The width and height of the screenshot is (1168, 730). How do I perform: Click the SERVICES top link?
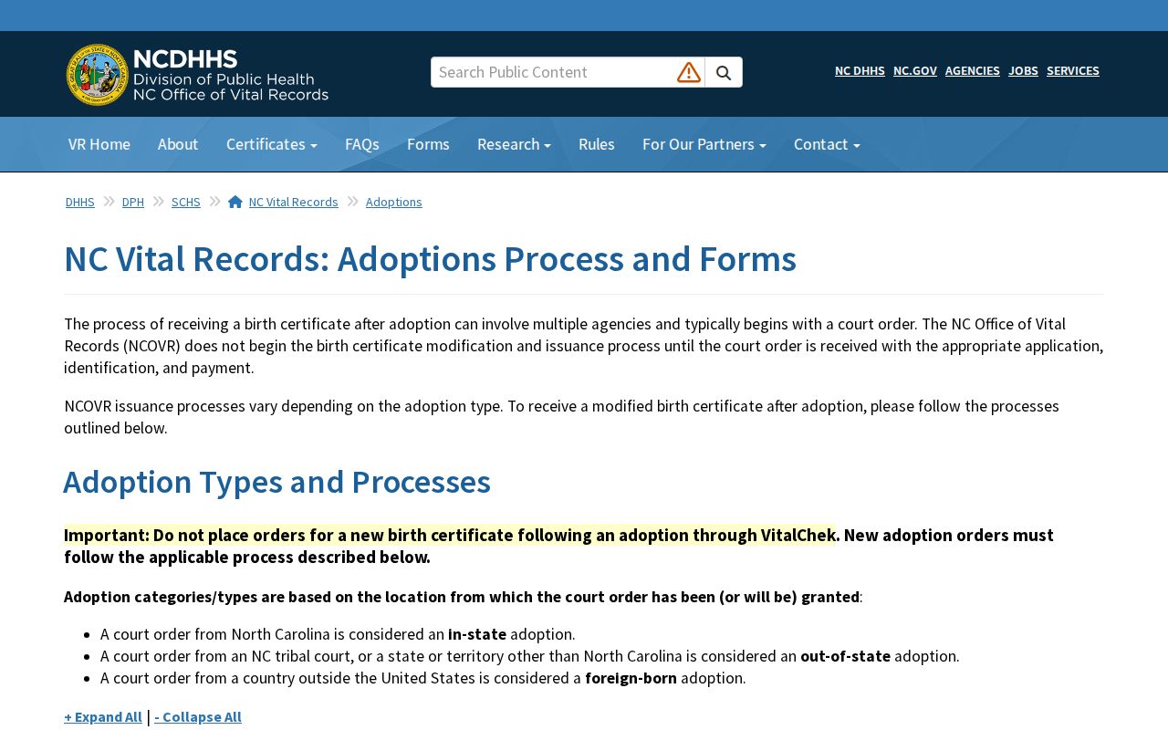pos(1073,71)
